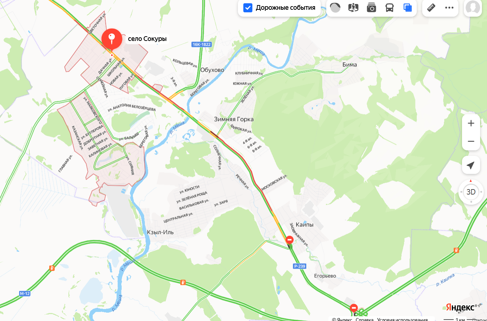This screenshot has width=487, height=321.
Task: Open the Справка link
Action: tap(364, 319)
